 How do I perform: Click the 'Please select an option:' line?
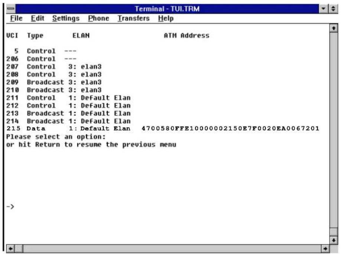click(56, 137)
